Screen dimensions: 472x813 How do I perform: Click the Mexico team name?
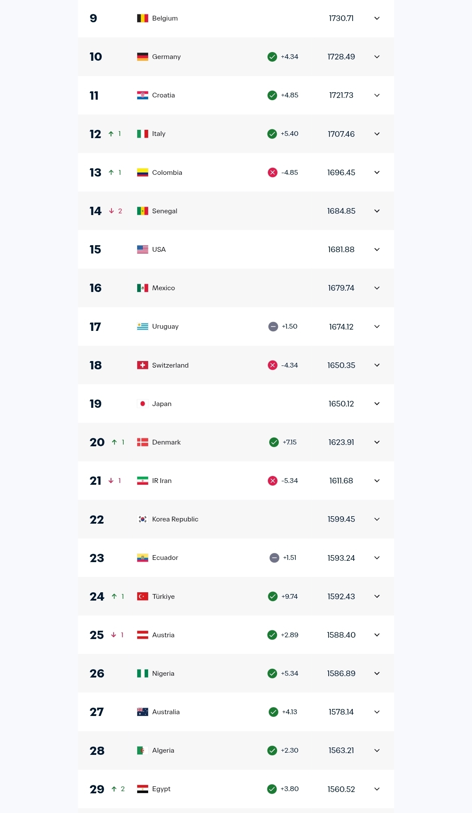click(163, 288)
